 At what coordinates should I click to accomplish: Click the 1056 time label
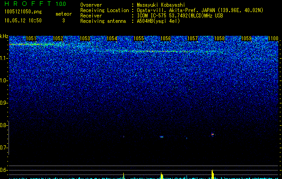165,38
